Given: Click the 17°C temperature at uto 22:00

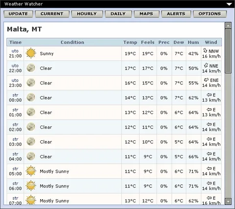Looking at the screenshot, I should point(130,68).
